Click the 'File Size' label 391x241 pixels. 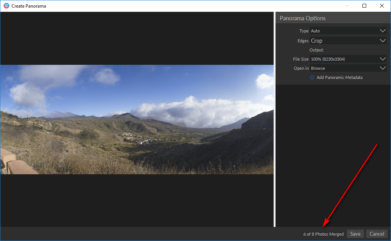tap(301, 59)
